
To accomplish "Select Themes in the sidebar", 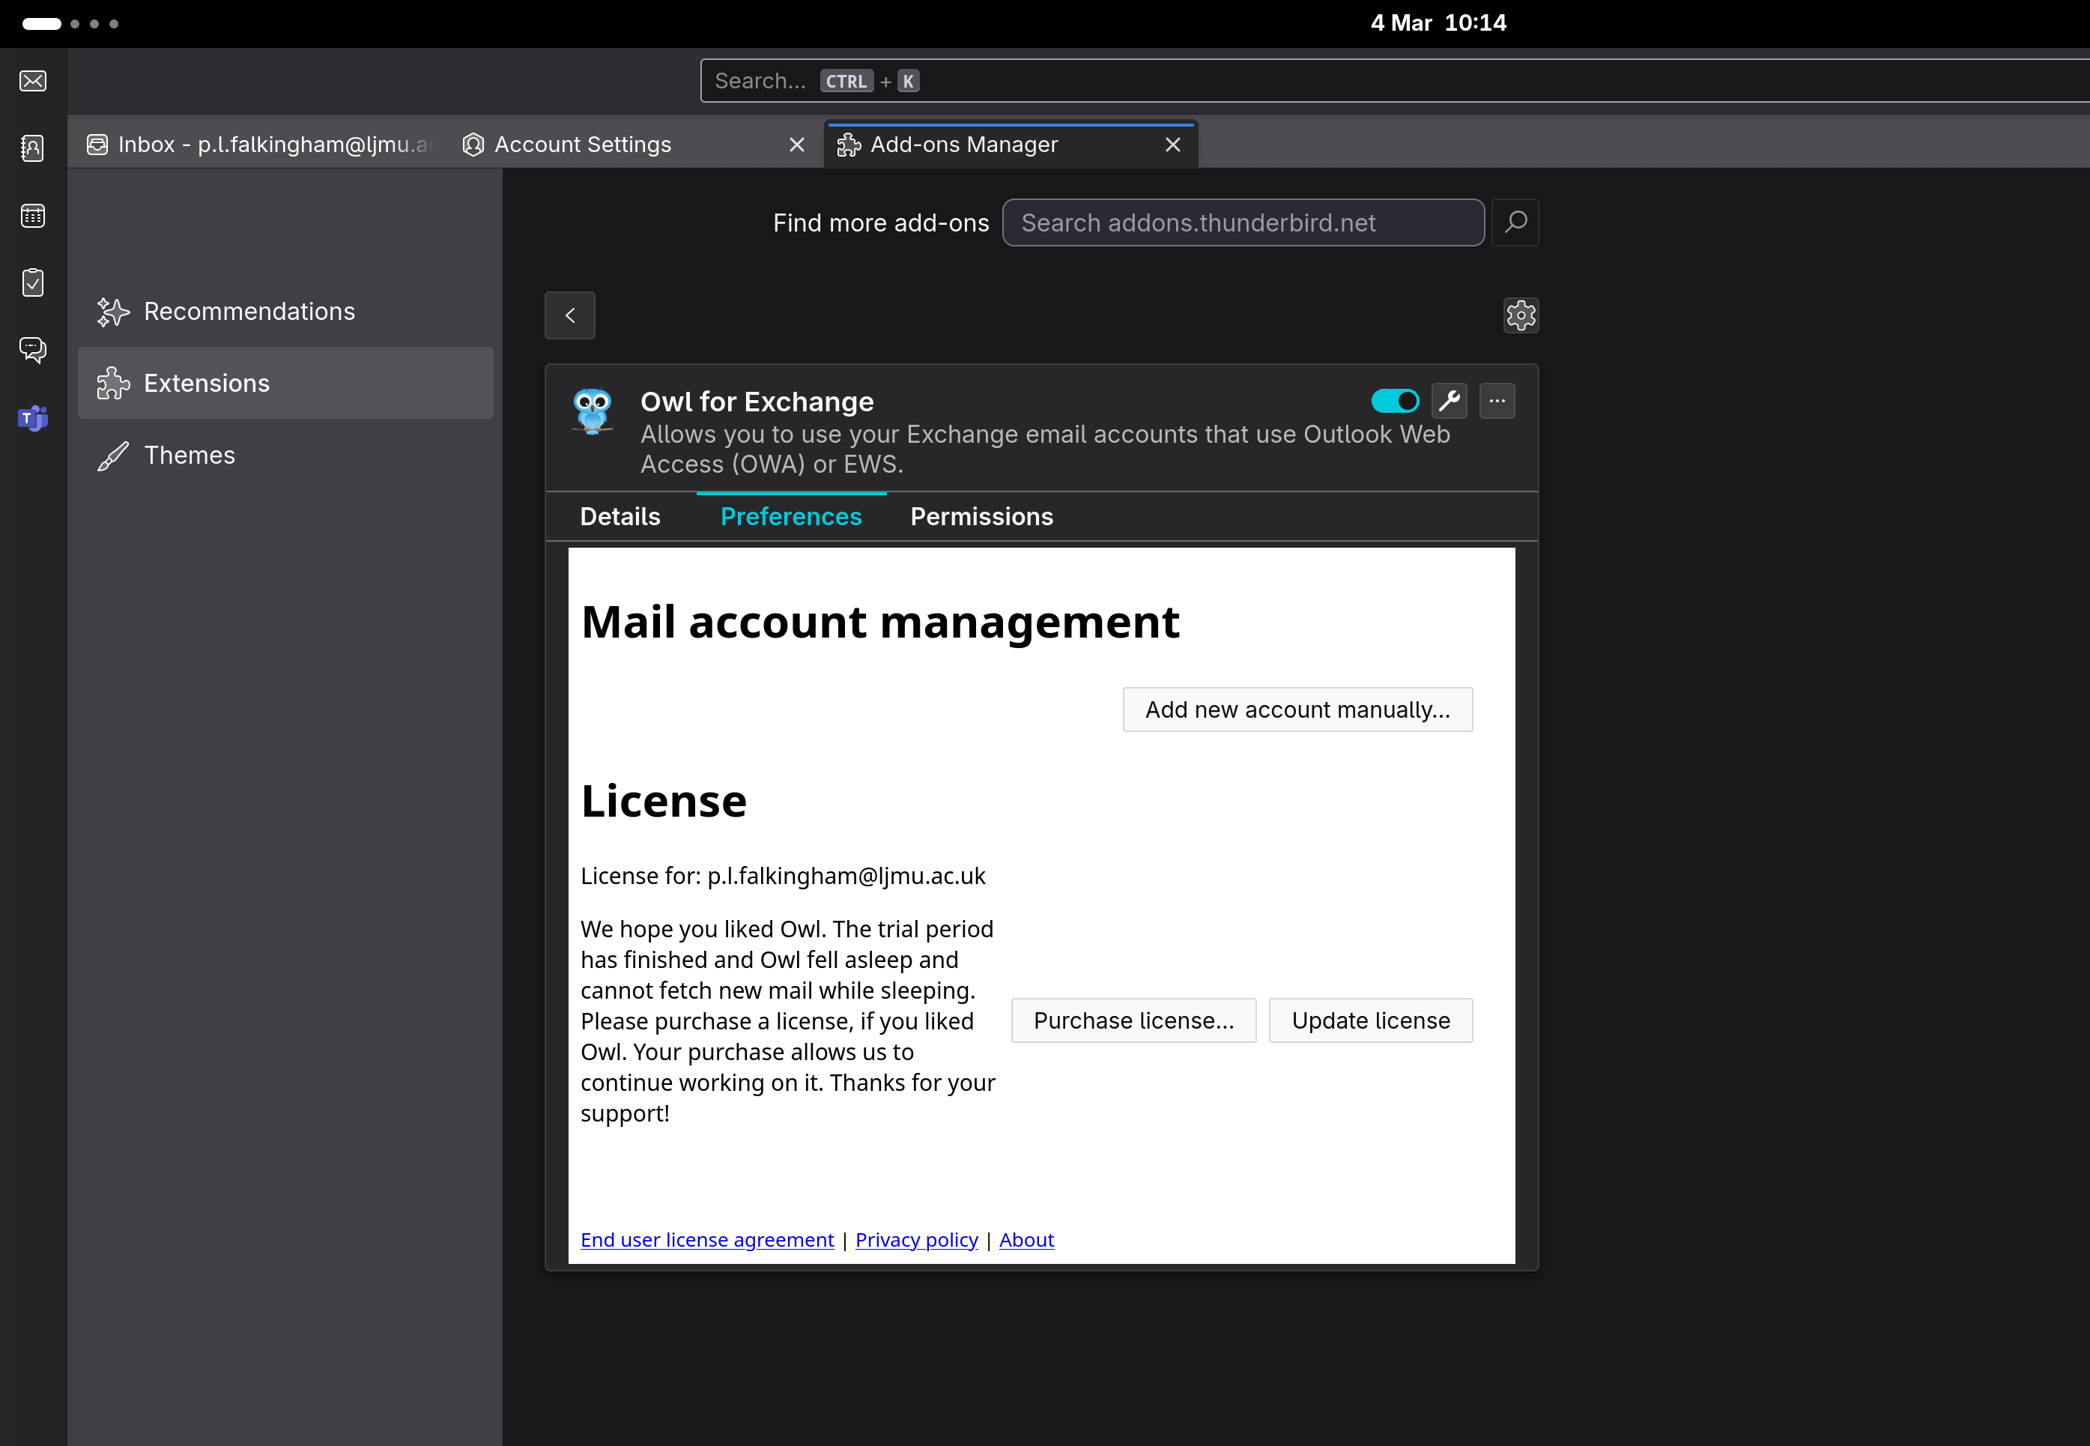I will [190, 455].
